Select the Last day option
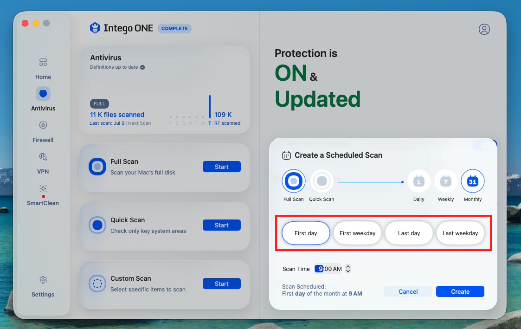Screen dimensions: 521x329 [x=409, y=233]
